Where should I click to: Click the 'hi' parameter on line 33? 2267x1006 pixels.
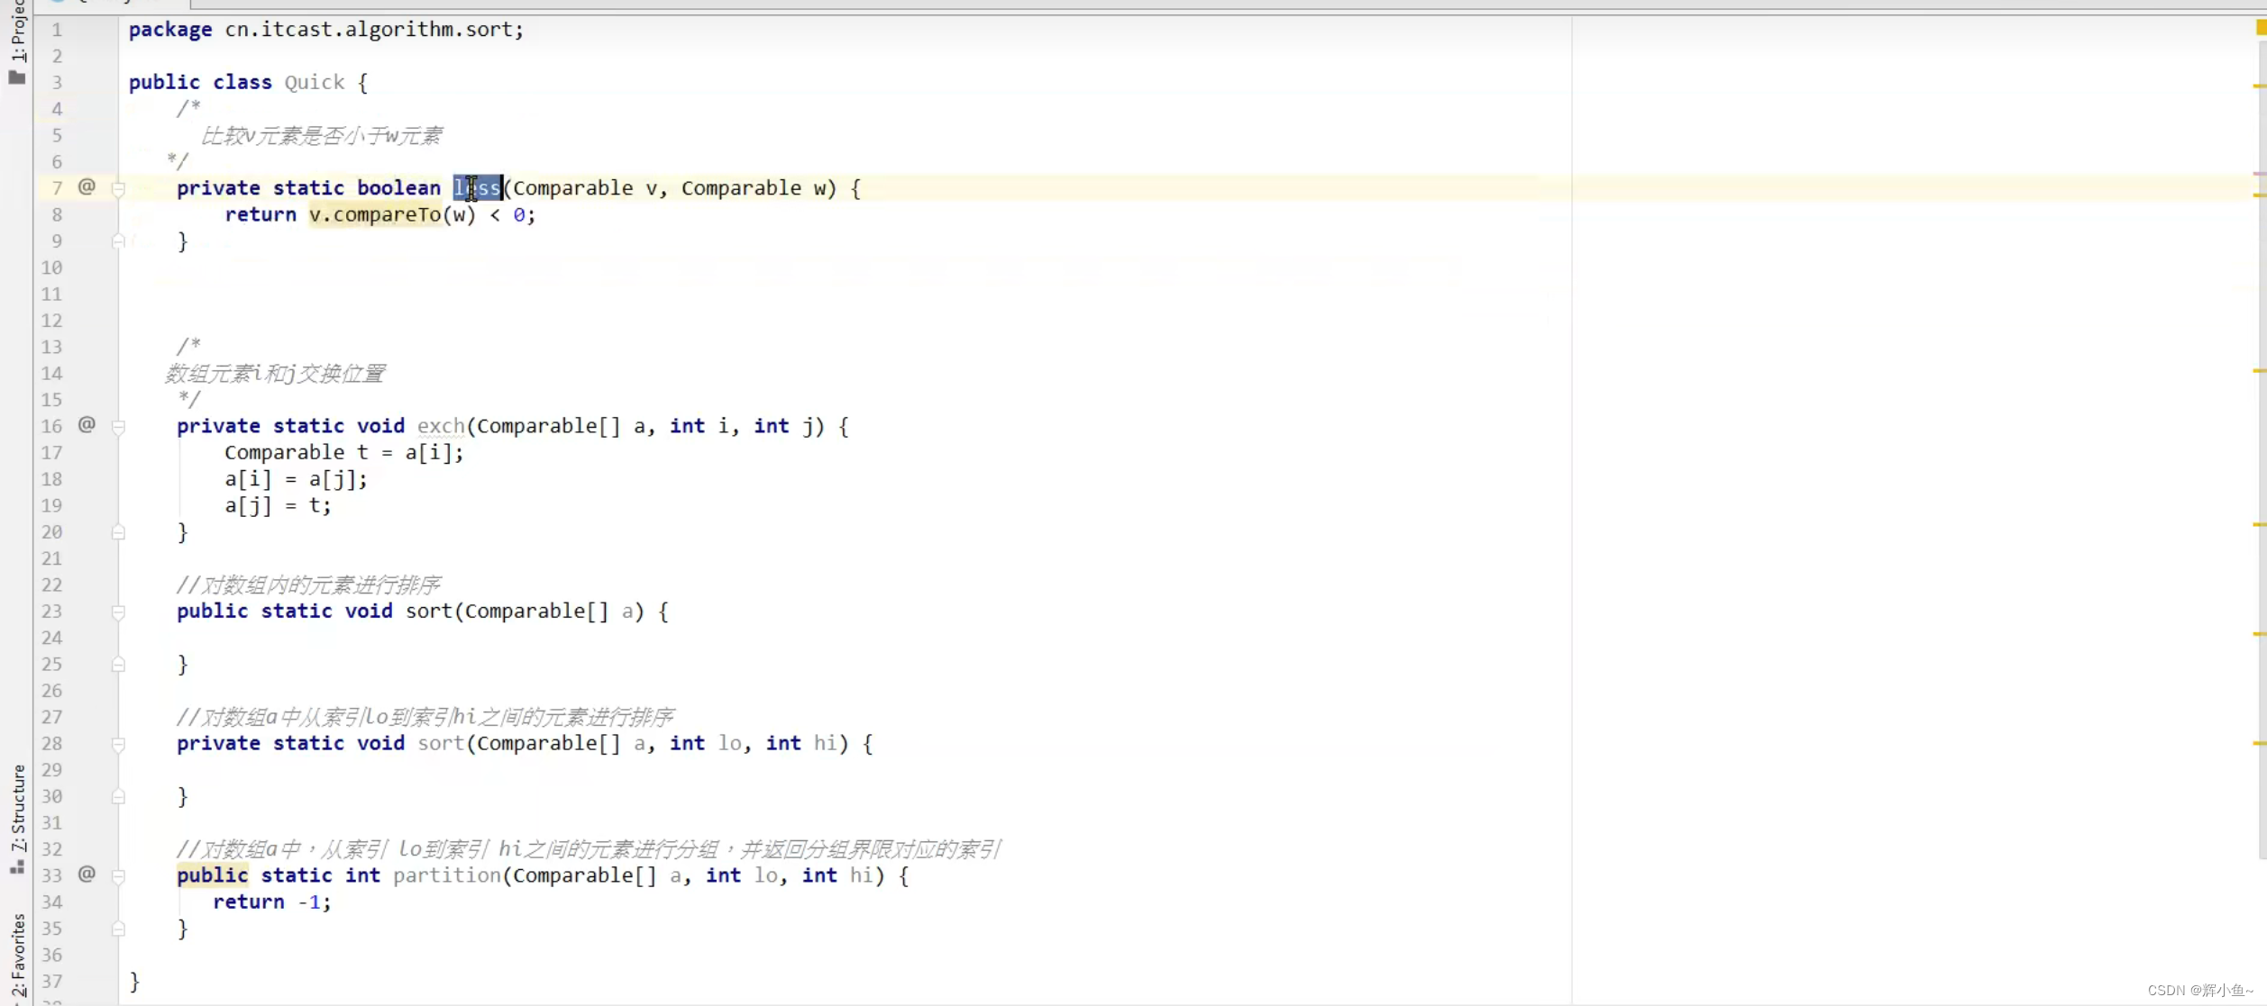(x=861, y=875)
